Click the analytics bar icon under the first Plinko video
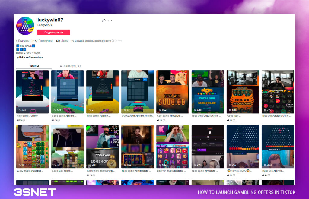309x199 pixels. [x=18, y=120]
